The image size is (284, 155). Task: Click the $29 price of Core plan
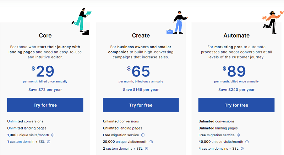pos(43,71)
